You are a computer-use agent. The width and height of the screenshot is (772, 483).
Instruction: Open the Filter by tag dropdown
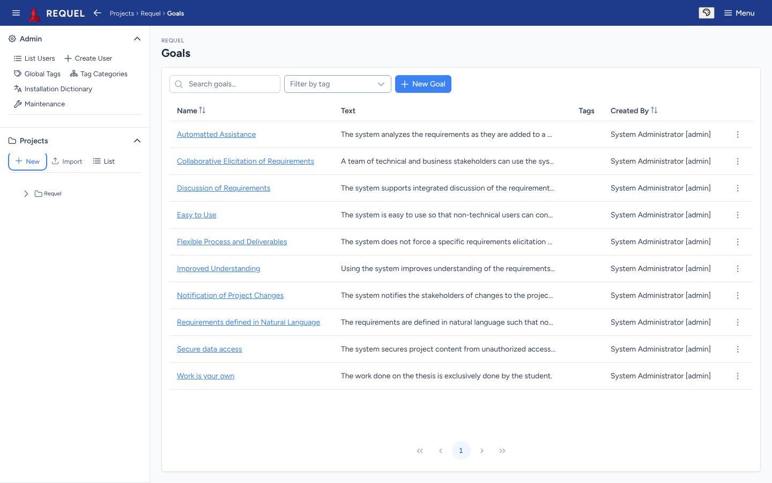(x=338, y=84)
